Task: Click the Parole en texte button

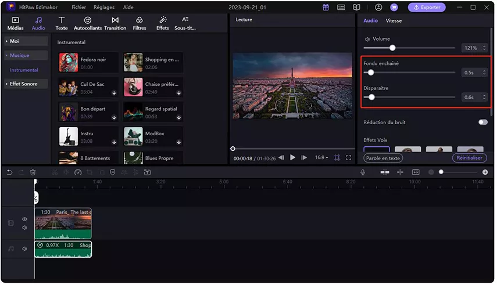Action: [383, 158]
